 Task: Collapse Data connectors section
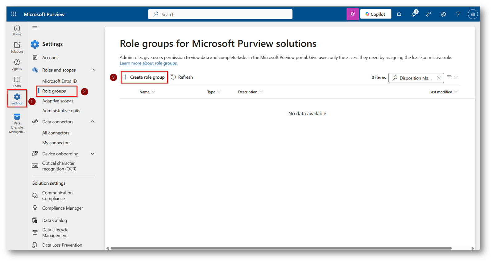tap(93, 122)
